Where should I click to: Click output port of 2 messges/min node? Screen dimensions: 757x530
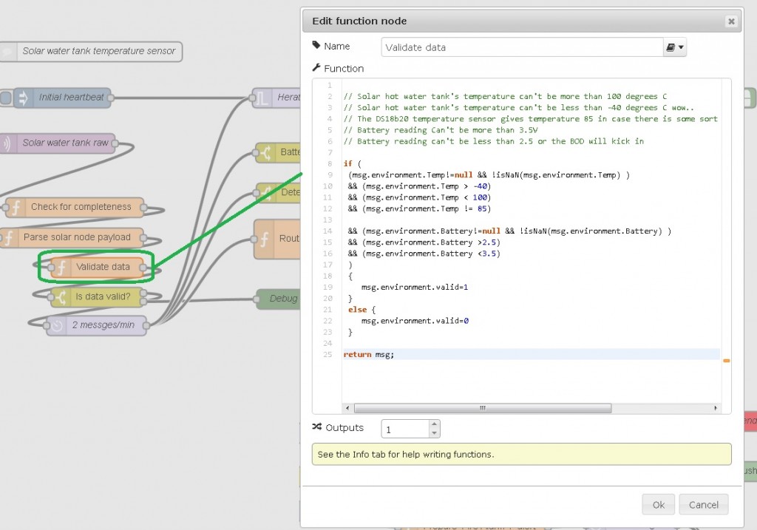[146, 325]
